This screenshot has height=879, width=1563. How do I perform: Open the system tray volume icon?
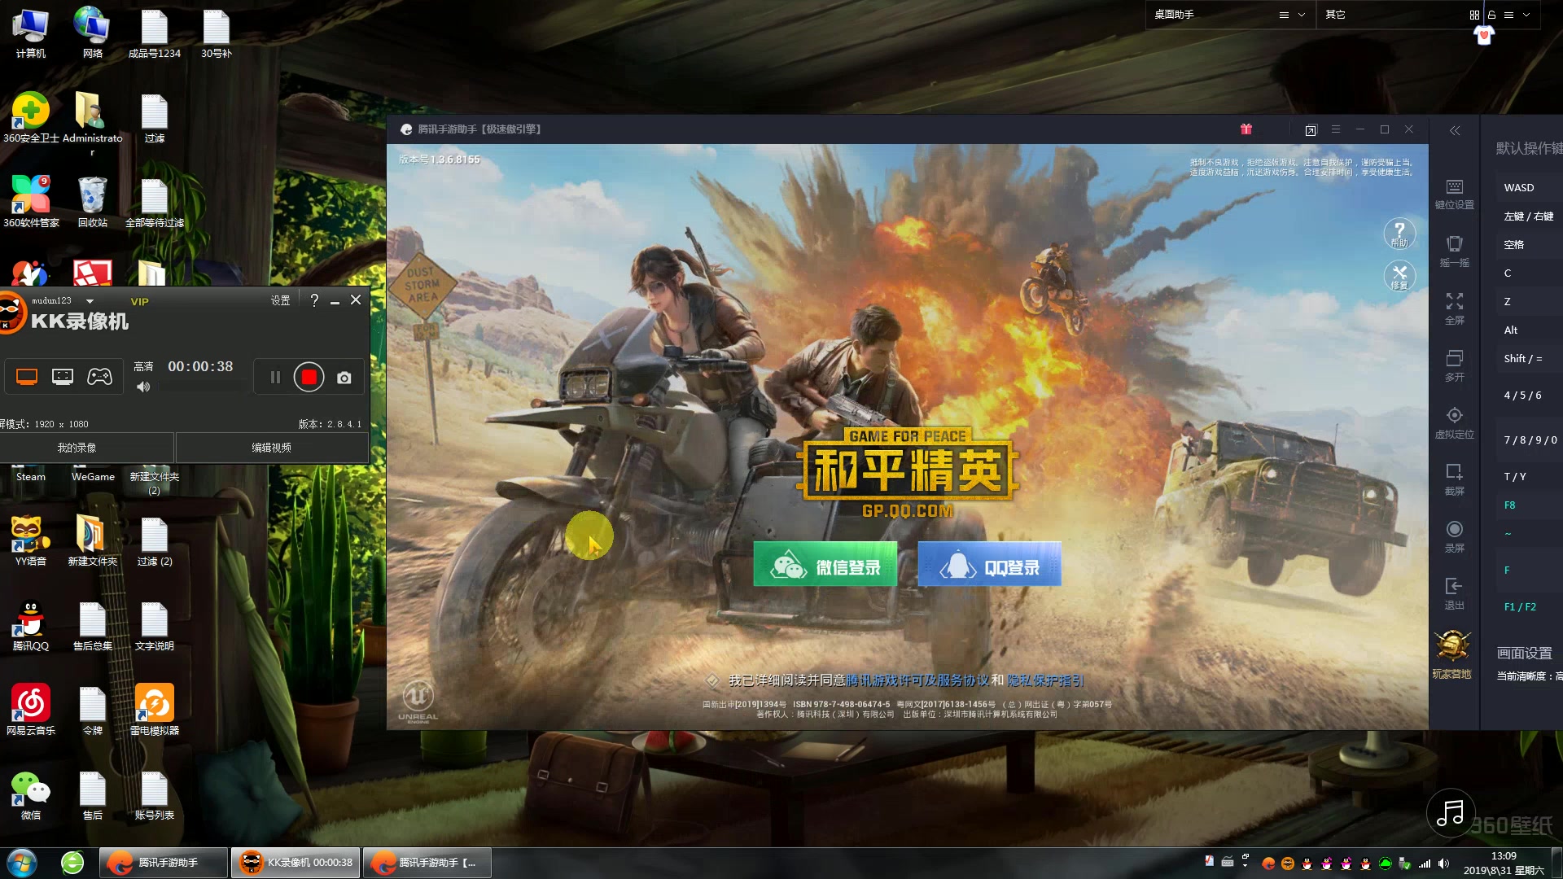coord(1443,864)
